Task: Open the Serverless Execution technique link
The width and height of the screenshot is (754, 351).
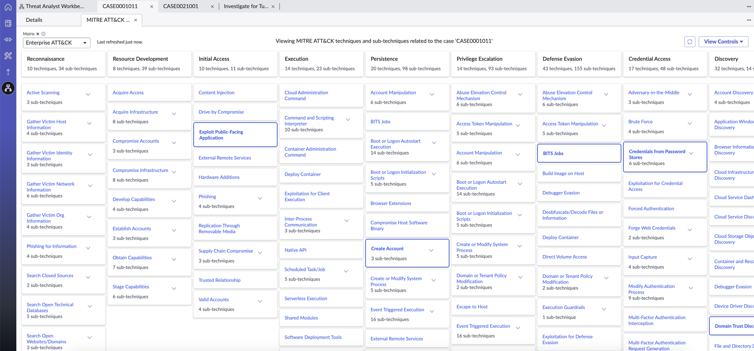Action: click(306, 299)
